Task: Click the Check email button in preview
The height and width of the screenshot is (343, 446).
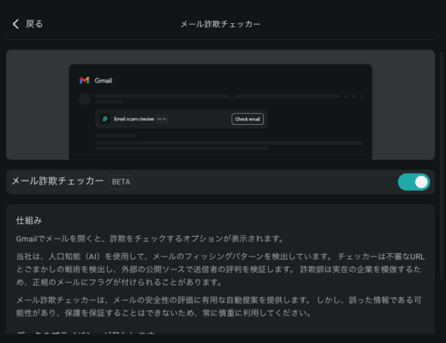Action: [247, 119]
